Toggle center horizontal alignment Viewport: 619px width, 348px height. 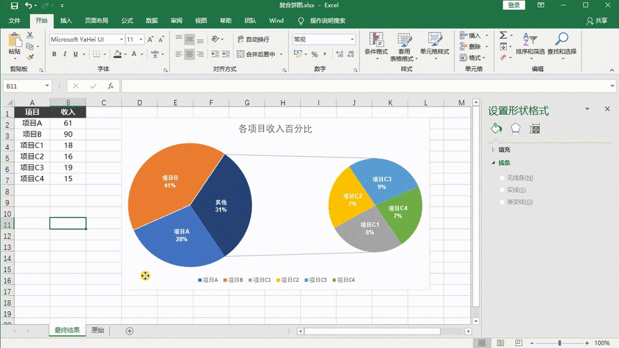click(189, 54)
